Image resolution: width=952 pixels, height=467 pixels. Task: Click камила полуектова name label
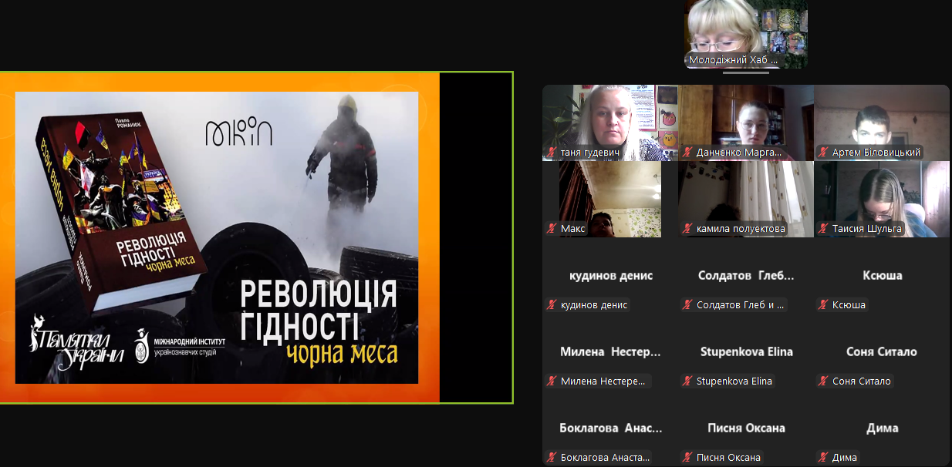pyautogui.click(x=741, y=229)
